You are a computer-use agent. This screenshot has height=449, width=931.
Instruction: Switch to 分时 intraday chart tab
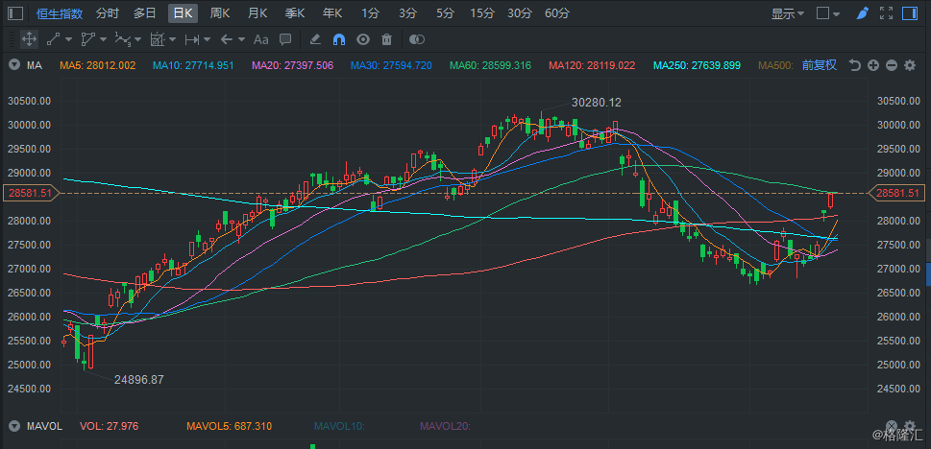pos(108,13)
